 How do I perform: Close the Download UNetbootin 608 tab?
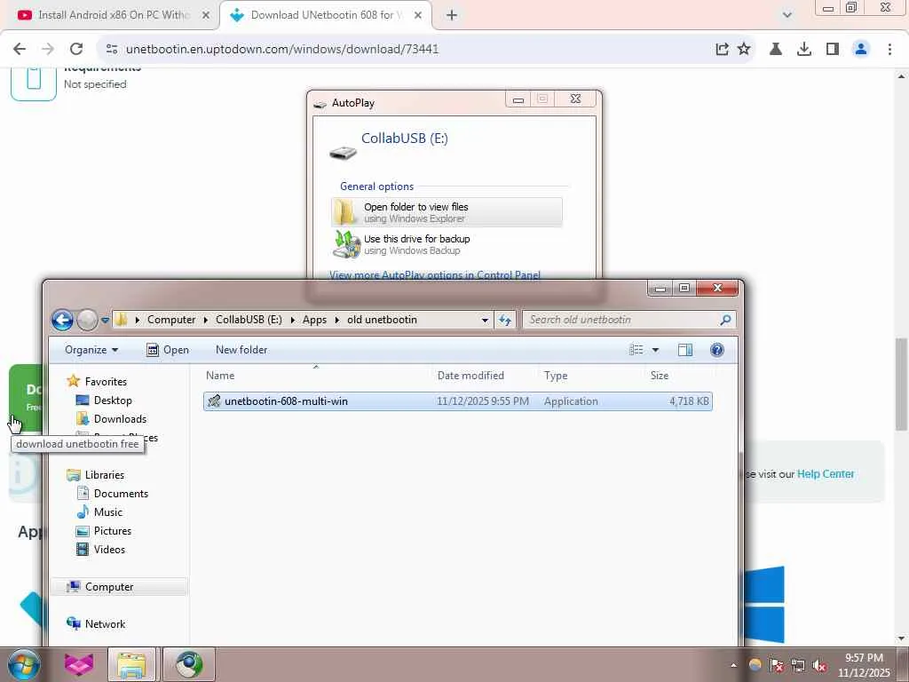418,16
